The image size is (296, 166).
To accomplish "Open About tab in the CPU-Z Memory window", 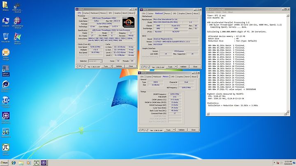I will coord(194,77).
